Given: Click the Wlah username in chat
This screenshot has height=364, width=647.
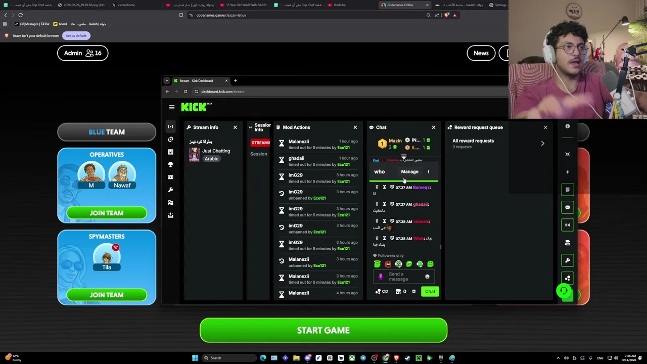Looking at the screenshot, I should (x=419, y=238).
